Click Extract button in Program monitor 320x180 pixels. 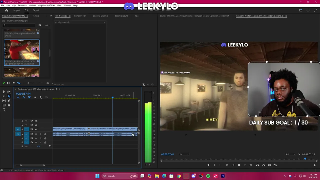(x=263, y=165)
